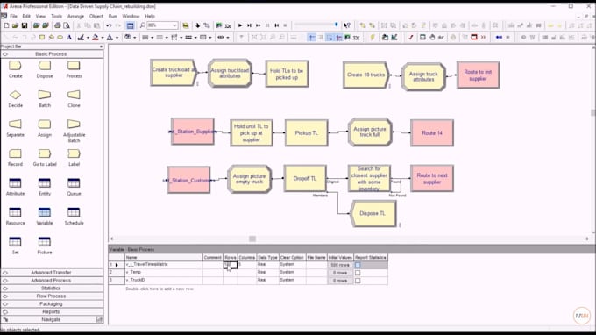Select the Adjustable Batch module icon
Viewport: 596px width, 335px height.
pos(74,125)
